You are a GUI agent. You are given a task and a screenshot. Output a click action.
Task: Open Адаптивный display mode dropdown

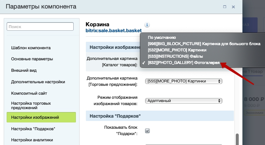pos(184,101)
